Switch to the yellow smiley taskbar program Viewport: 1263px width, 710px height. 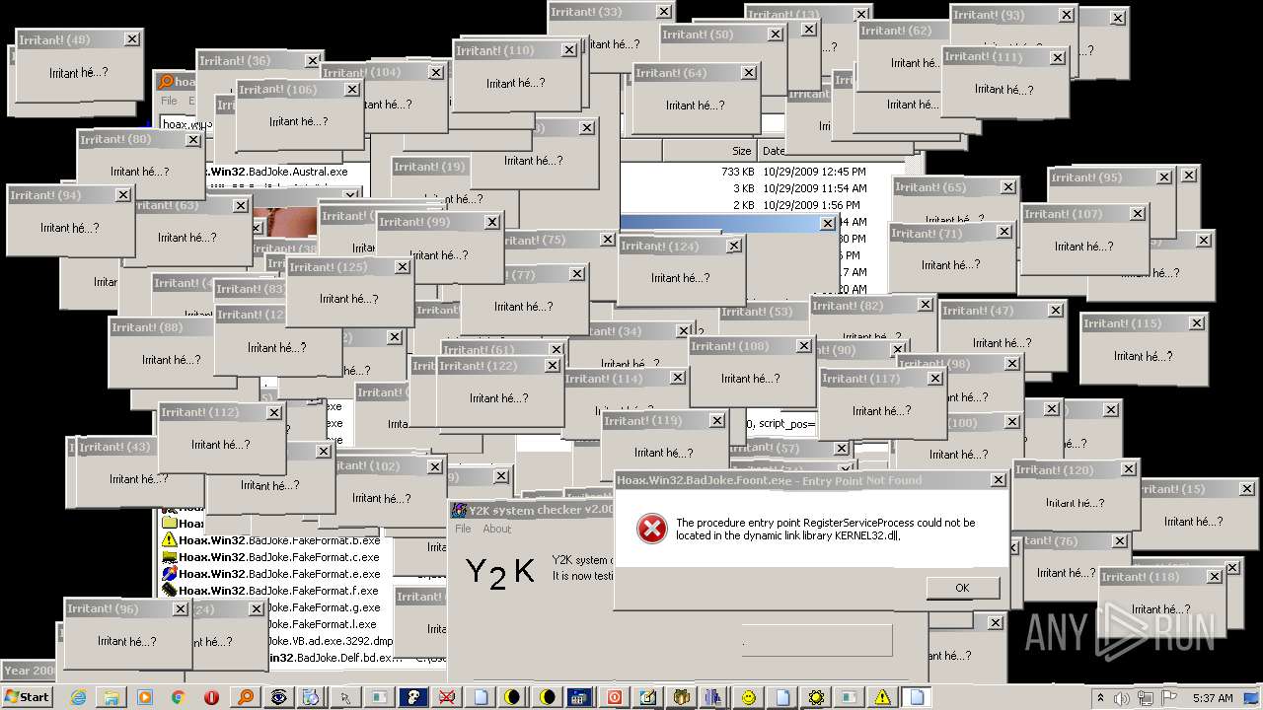[749, 697]
